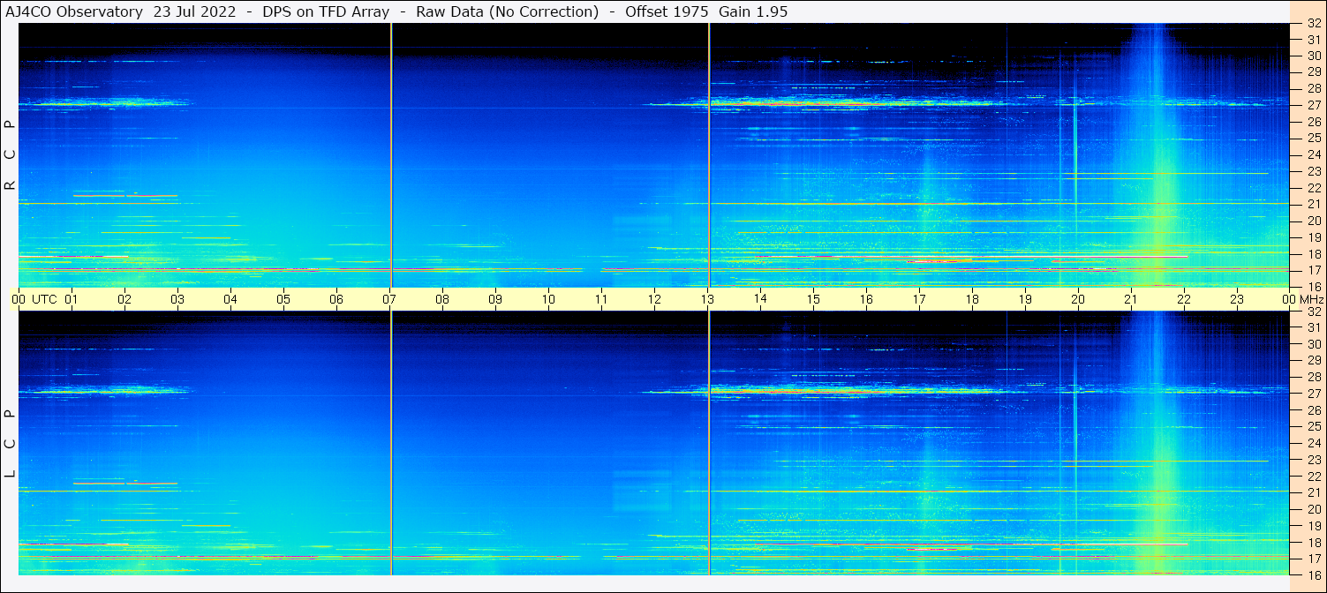Click the 21 MHz label on RCP frequency scale

(x=1313, y=204)
